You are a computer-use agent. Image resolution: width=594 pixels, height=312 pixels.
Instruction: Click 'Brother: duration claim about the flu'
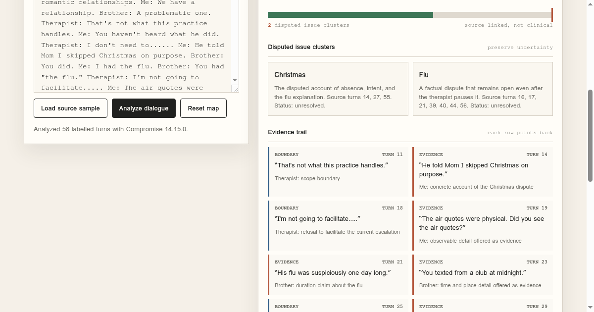coord(319,285)
